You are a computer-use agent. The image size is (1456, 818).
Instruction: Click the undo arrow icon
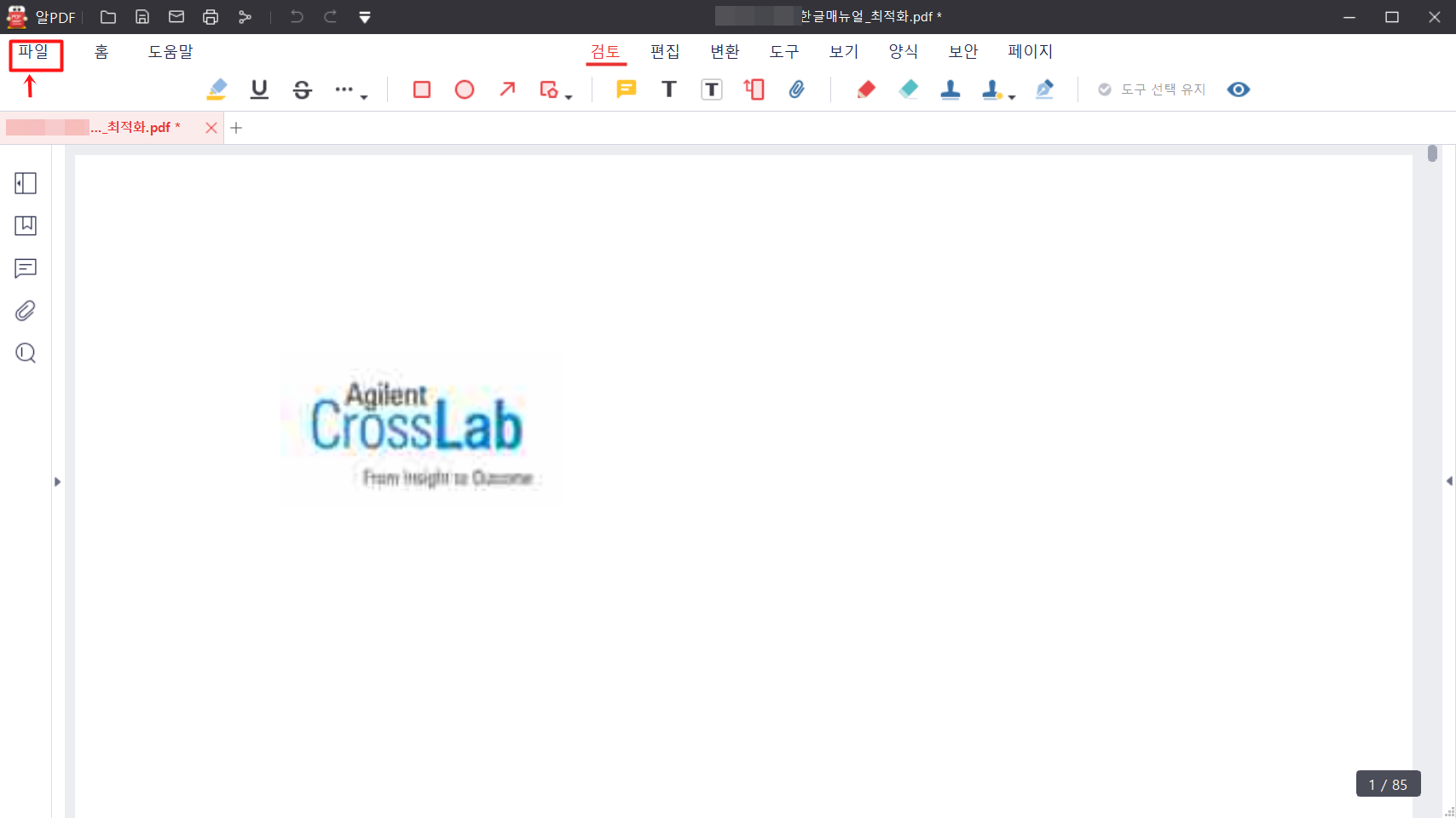[297, 17]
